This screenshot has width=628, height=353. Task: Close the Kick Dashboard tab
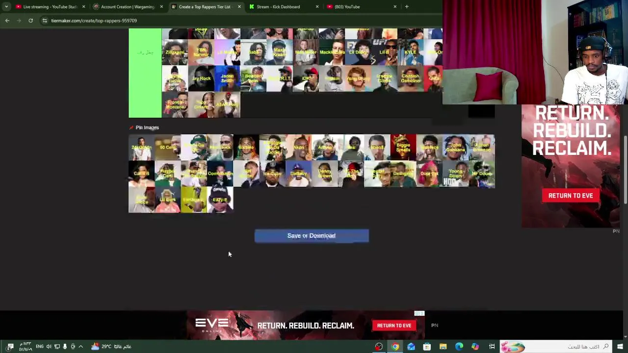tap(317, 7)
